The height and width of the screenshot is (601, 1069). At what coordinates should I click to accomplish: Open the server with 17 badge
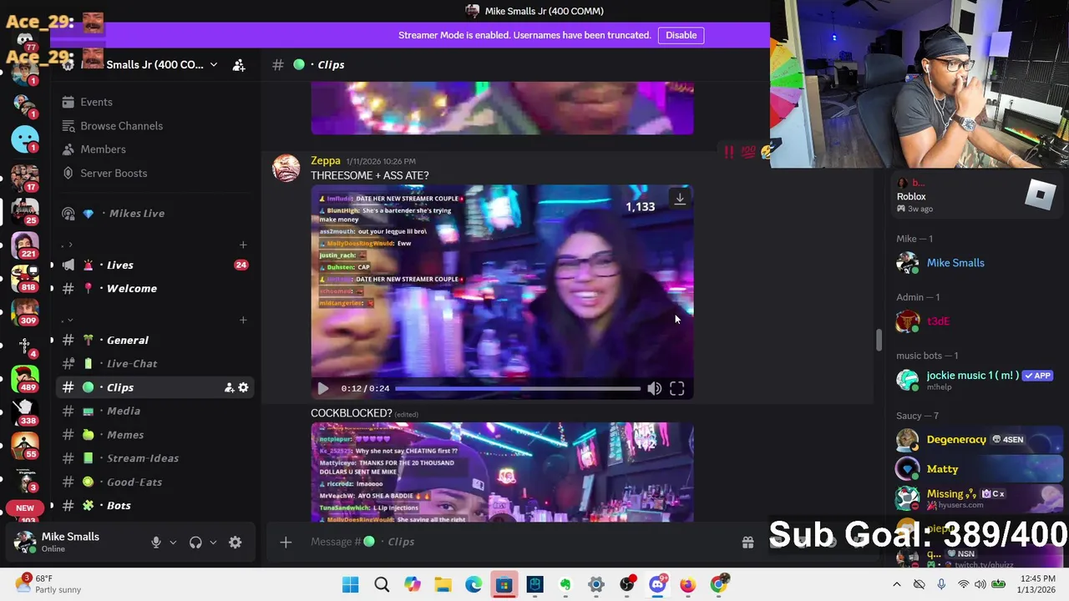point(24,177)
